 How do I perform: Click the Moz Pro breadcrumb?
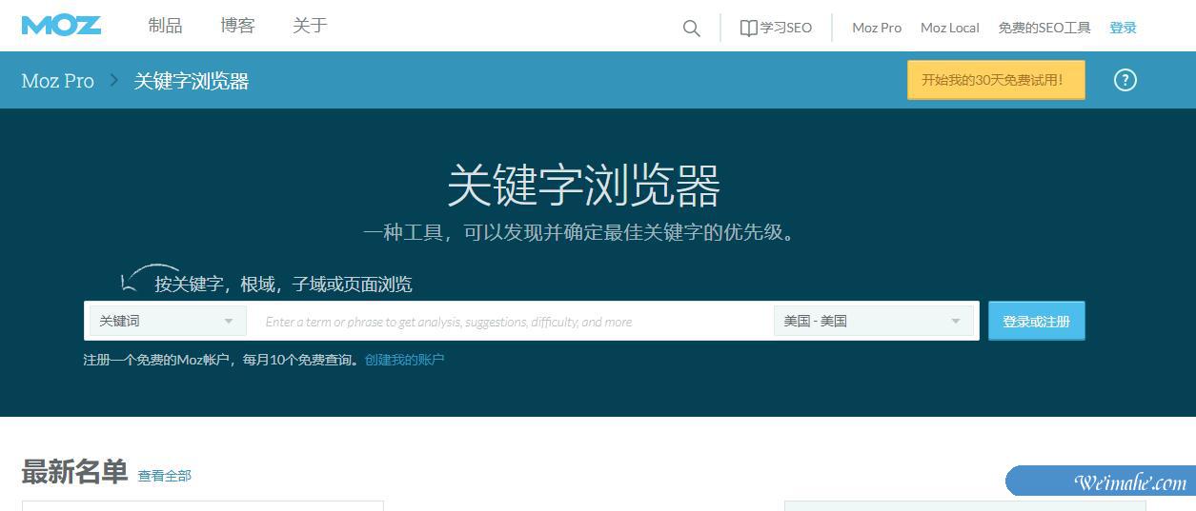point(58,81)
